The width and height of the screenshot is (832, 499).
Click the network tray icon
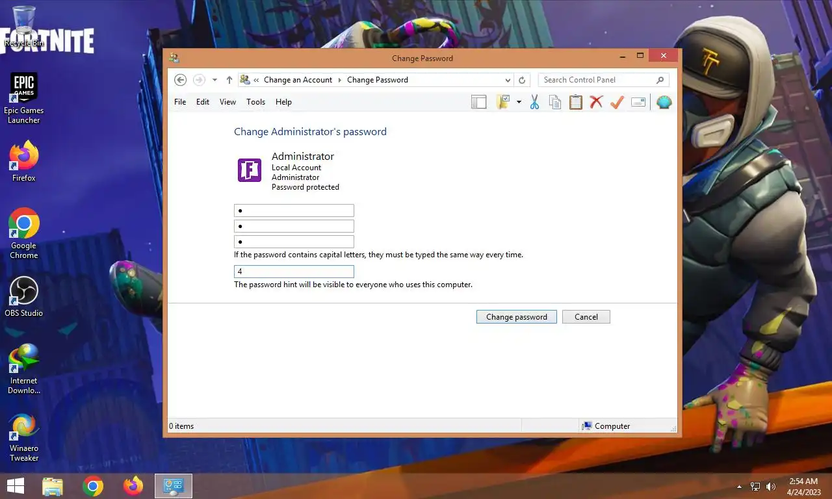755,487
